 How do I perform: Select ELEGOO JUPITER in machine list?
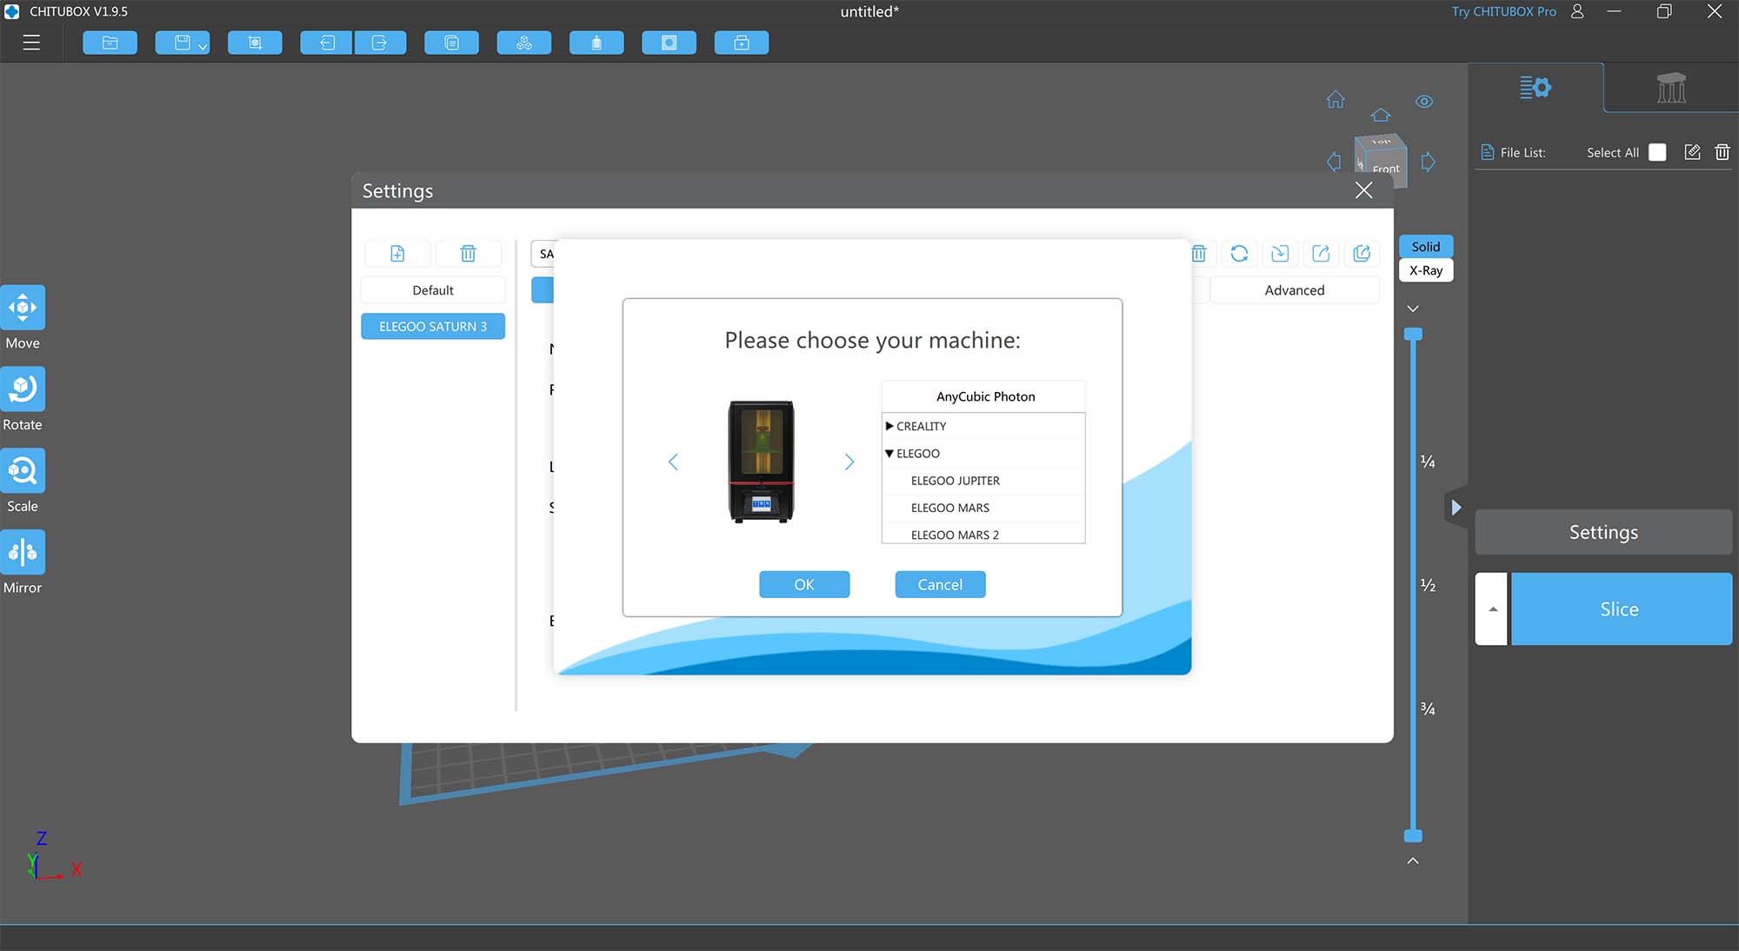[x=983, y=481]
